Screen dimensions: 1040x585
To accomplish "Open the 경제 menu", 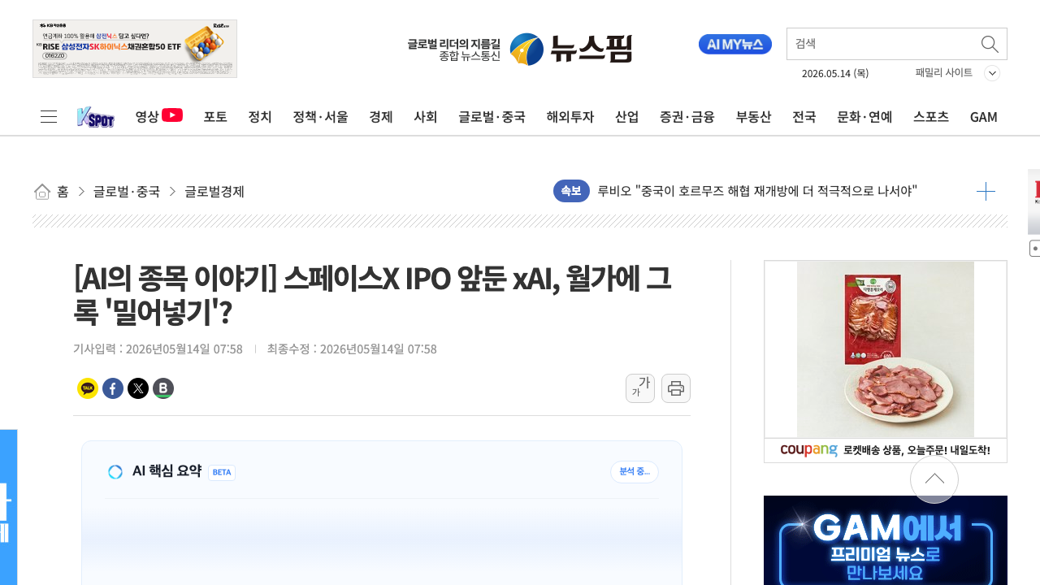I will tap(381, 117).
